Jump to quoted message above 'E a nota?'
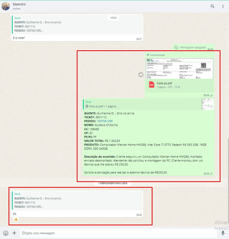The image size is (229, 239). coord(77,24)
